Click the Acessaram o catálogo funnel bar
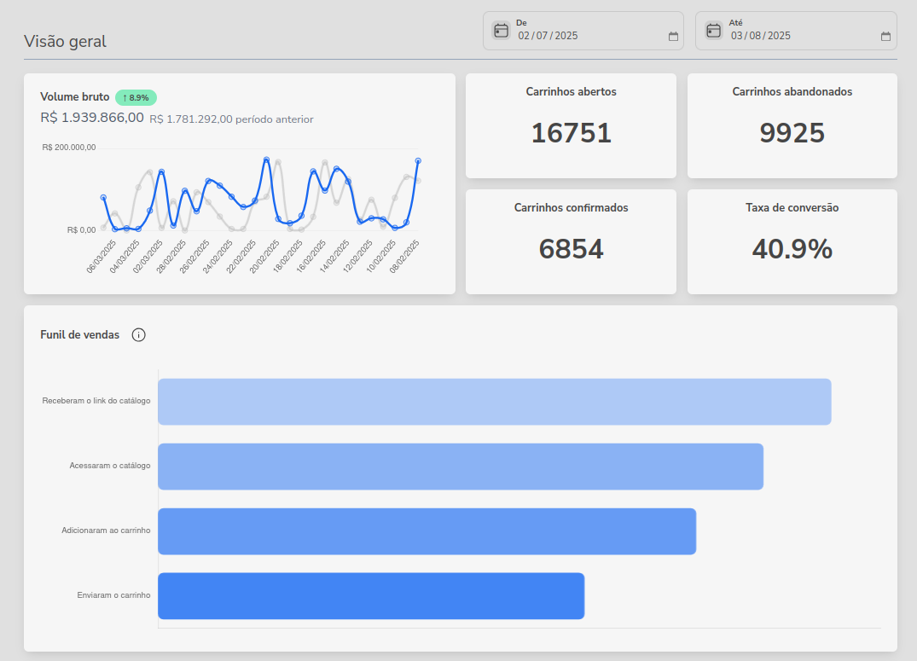 [461, 467]
